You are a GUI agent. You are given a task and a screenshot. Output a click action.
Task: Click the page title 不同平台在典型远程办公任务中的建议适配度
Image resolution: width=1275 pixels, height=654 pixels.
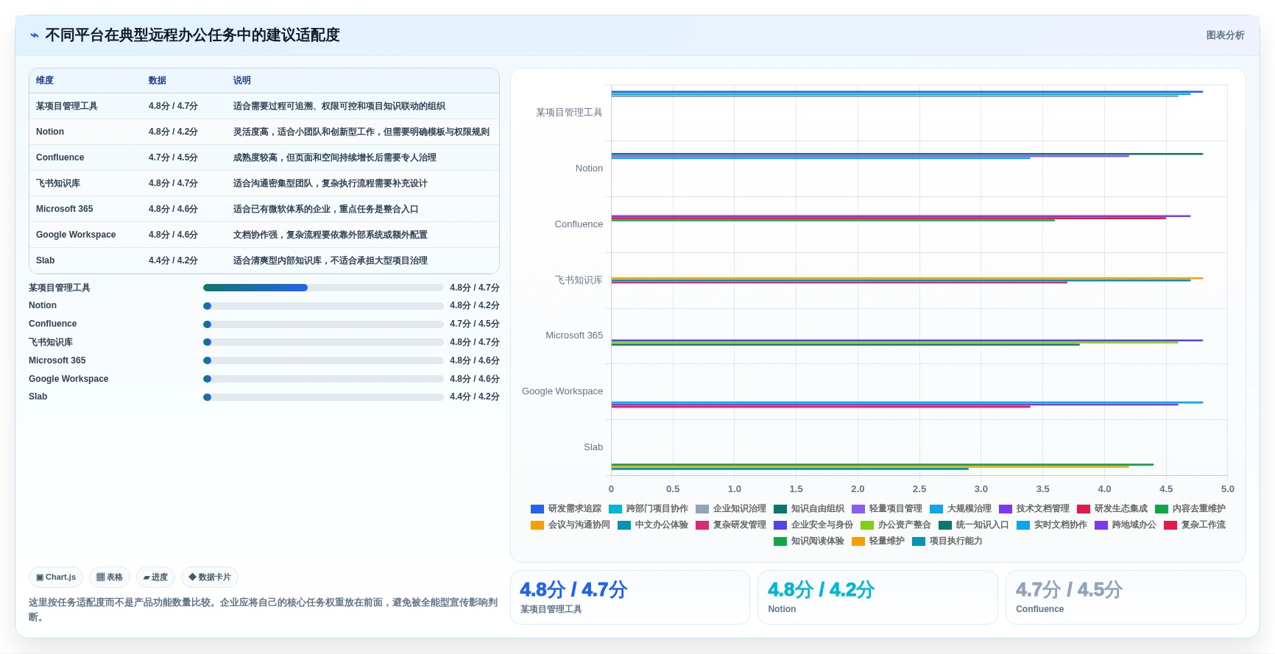(x=192, y=35)
